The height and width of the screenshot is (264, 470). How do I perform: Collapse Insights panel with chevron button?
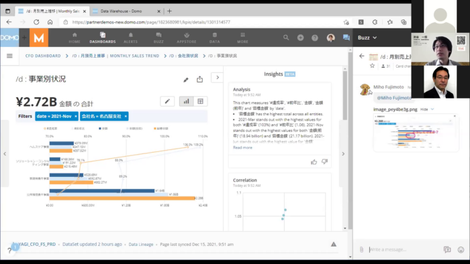pos(218,78)
